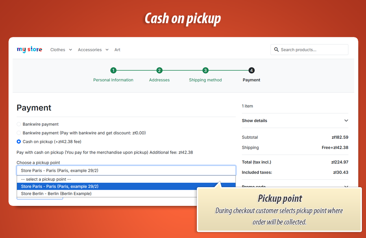
Task: Open the pickup point select box
Action: pos(126,170)
